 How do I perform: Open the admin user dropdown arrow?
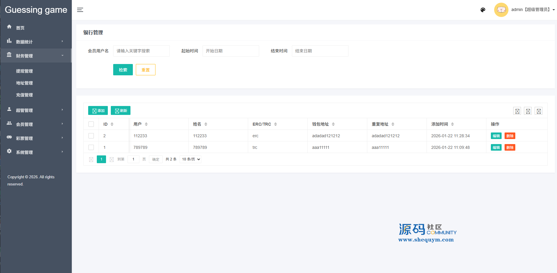[x=554, y=10]
